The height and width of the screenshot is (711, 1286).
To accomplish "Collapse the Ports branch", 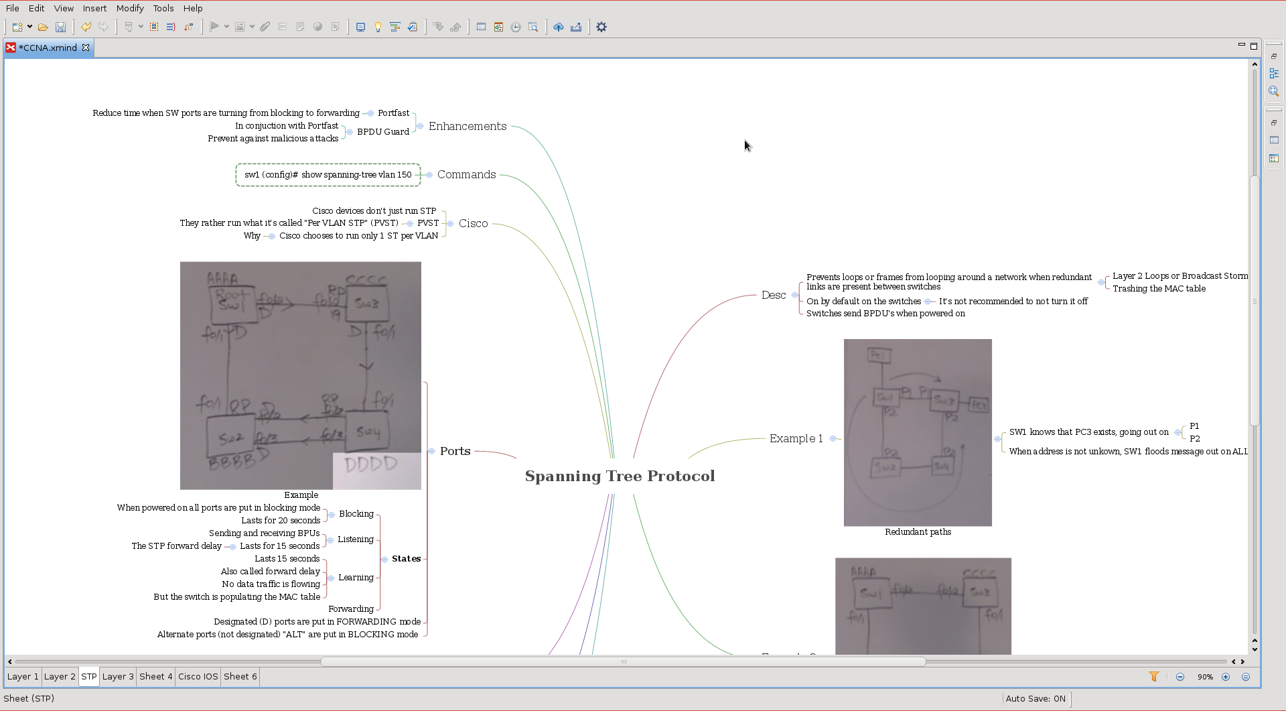I will tap(431, 451).
